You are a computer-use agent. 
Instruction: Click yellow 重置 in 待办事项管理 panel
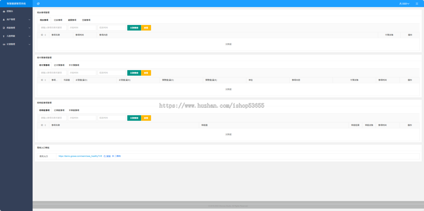pos(146,27)
